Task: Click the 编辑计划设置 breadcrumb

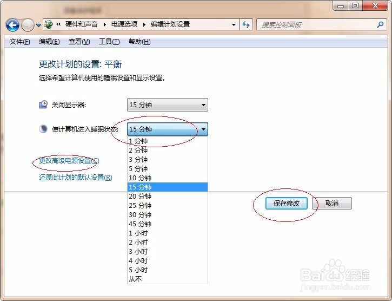Action: pyautogui.click(x=170, y=24)
